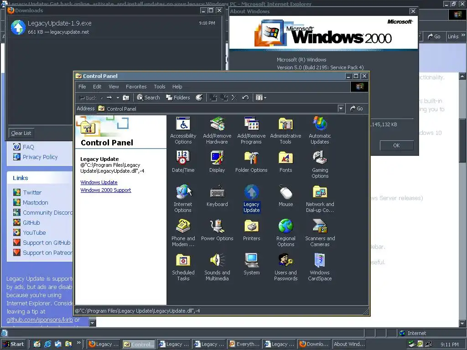This screenshot has height=350, width=467.
Task: Open Scheduled Tasks folder
Action: 183,267
